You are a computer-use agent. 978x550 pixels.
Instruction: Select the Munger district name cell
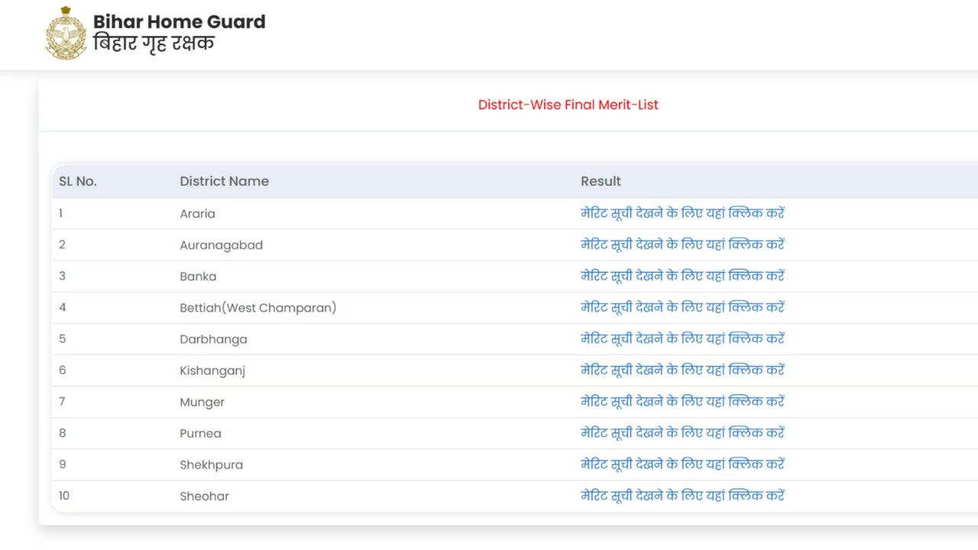point(202,402)
